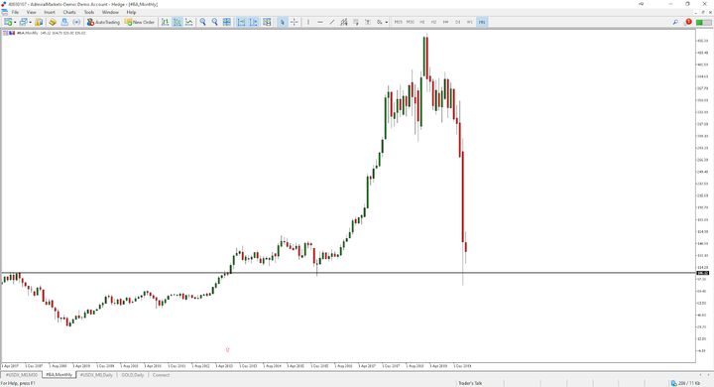This screenshot has height=387, width=714.
Task: Open the Insert menu
Action: [x=50, y=12]
